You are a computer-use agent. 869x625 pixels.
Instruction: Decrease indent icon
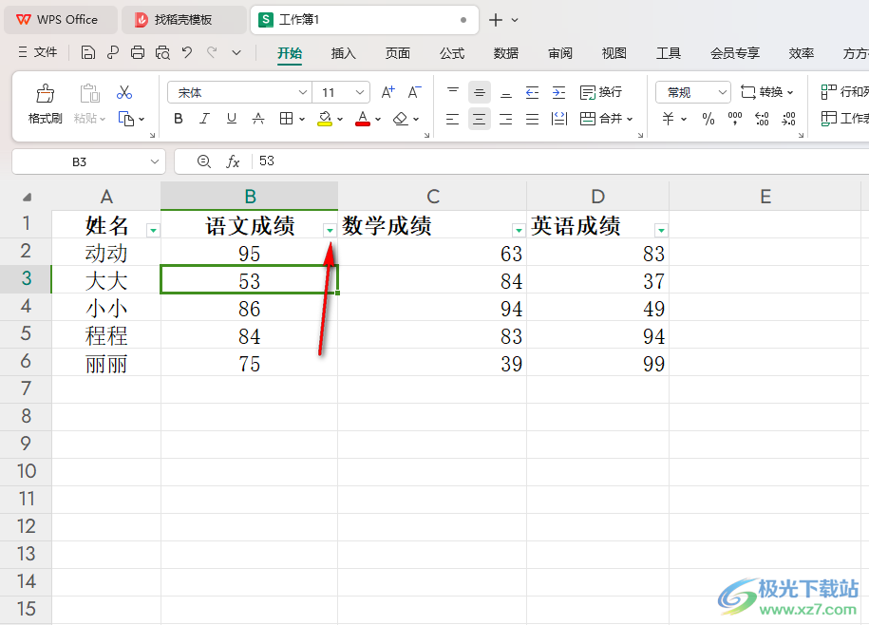pyautogui.click(x=533, y=92)
